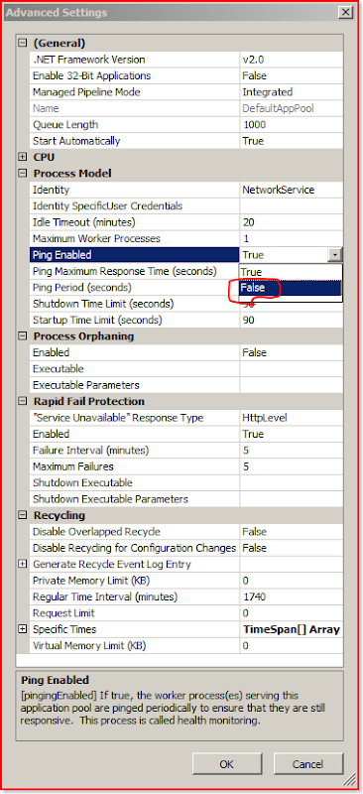Select the Ping Enabled property label
Viewport: 363px width, 794px height.
click(134, 255)
